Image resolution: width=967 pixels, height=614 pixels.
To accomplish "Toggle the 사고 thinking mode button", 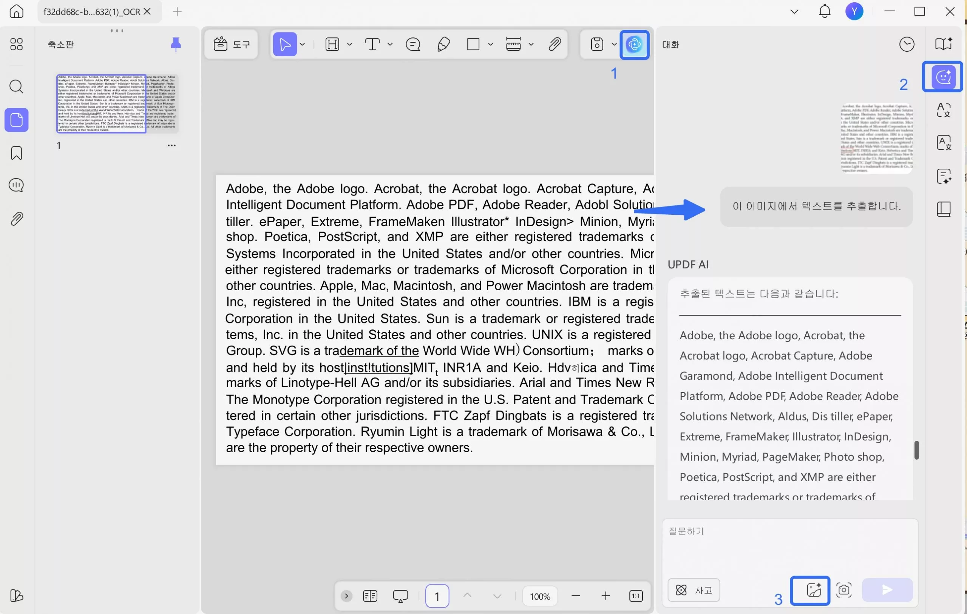I will click(694, 590).
